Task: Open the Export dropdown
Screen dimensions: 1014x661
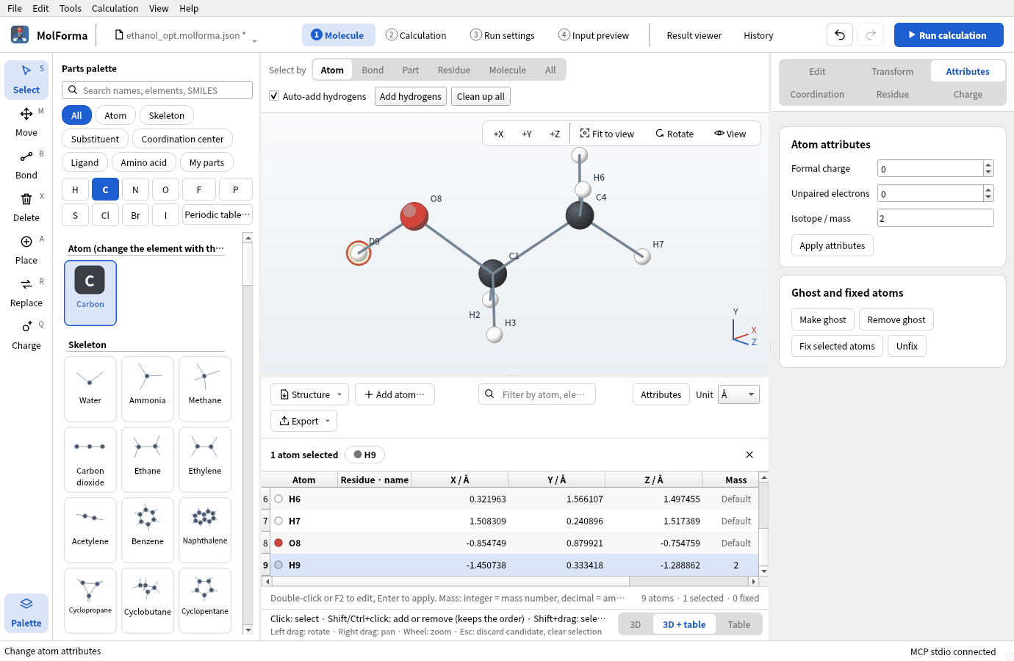Action: click(304, 421)
